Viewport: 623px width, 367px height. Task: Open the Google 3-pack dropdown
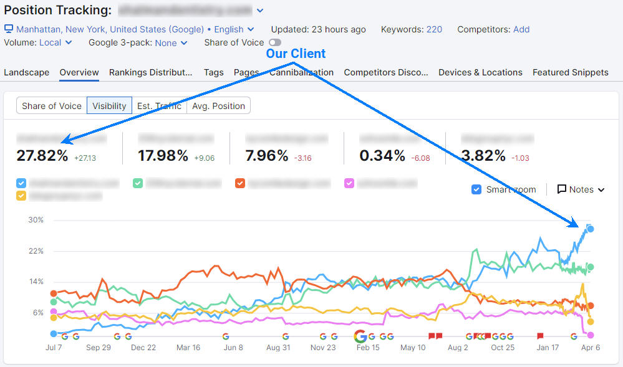tap(169, 42)
